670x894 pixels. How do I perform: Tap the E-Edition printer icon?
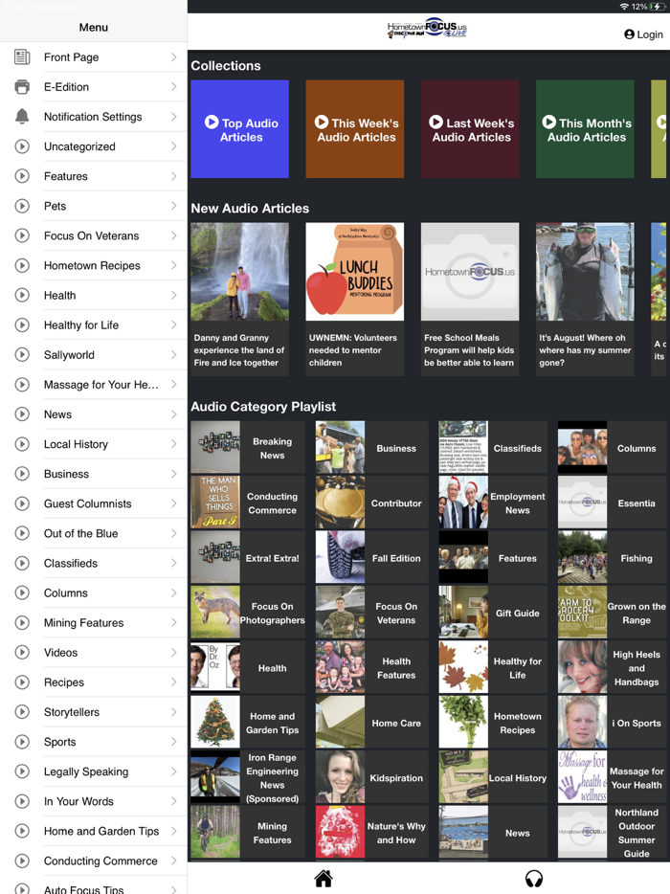pos(22,87)
